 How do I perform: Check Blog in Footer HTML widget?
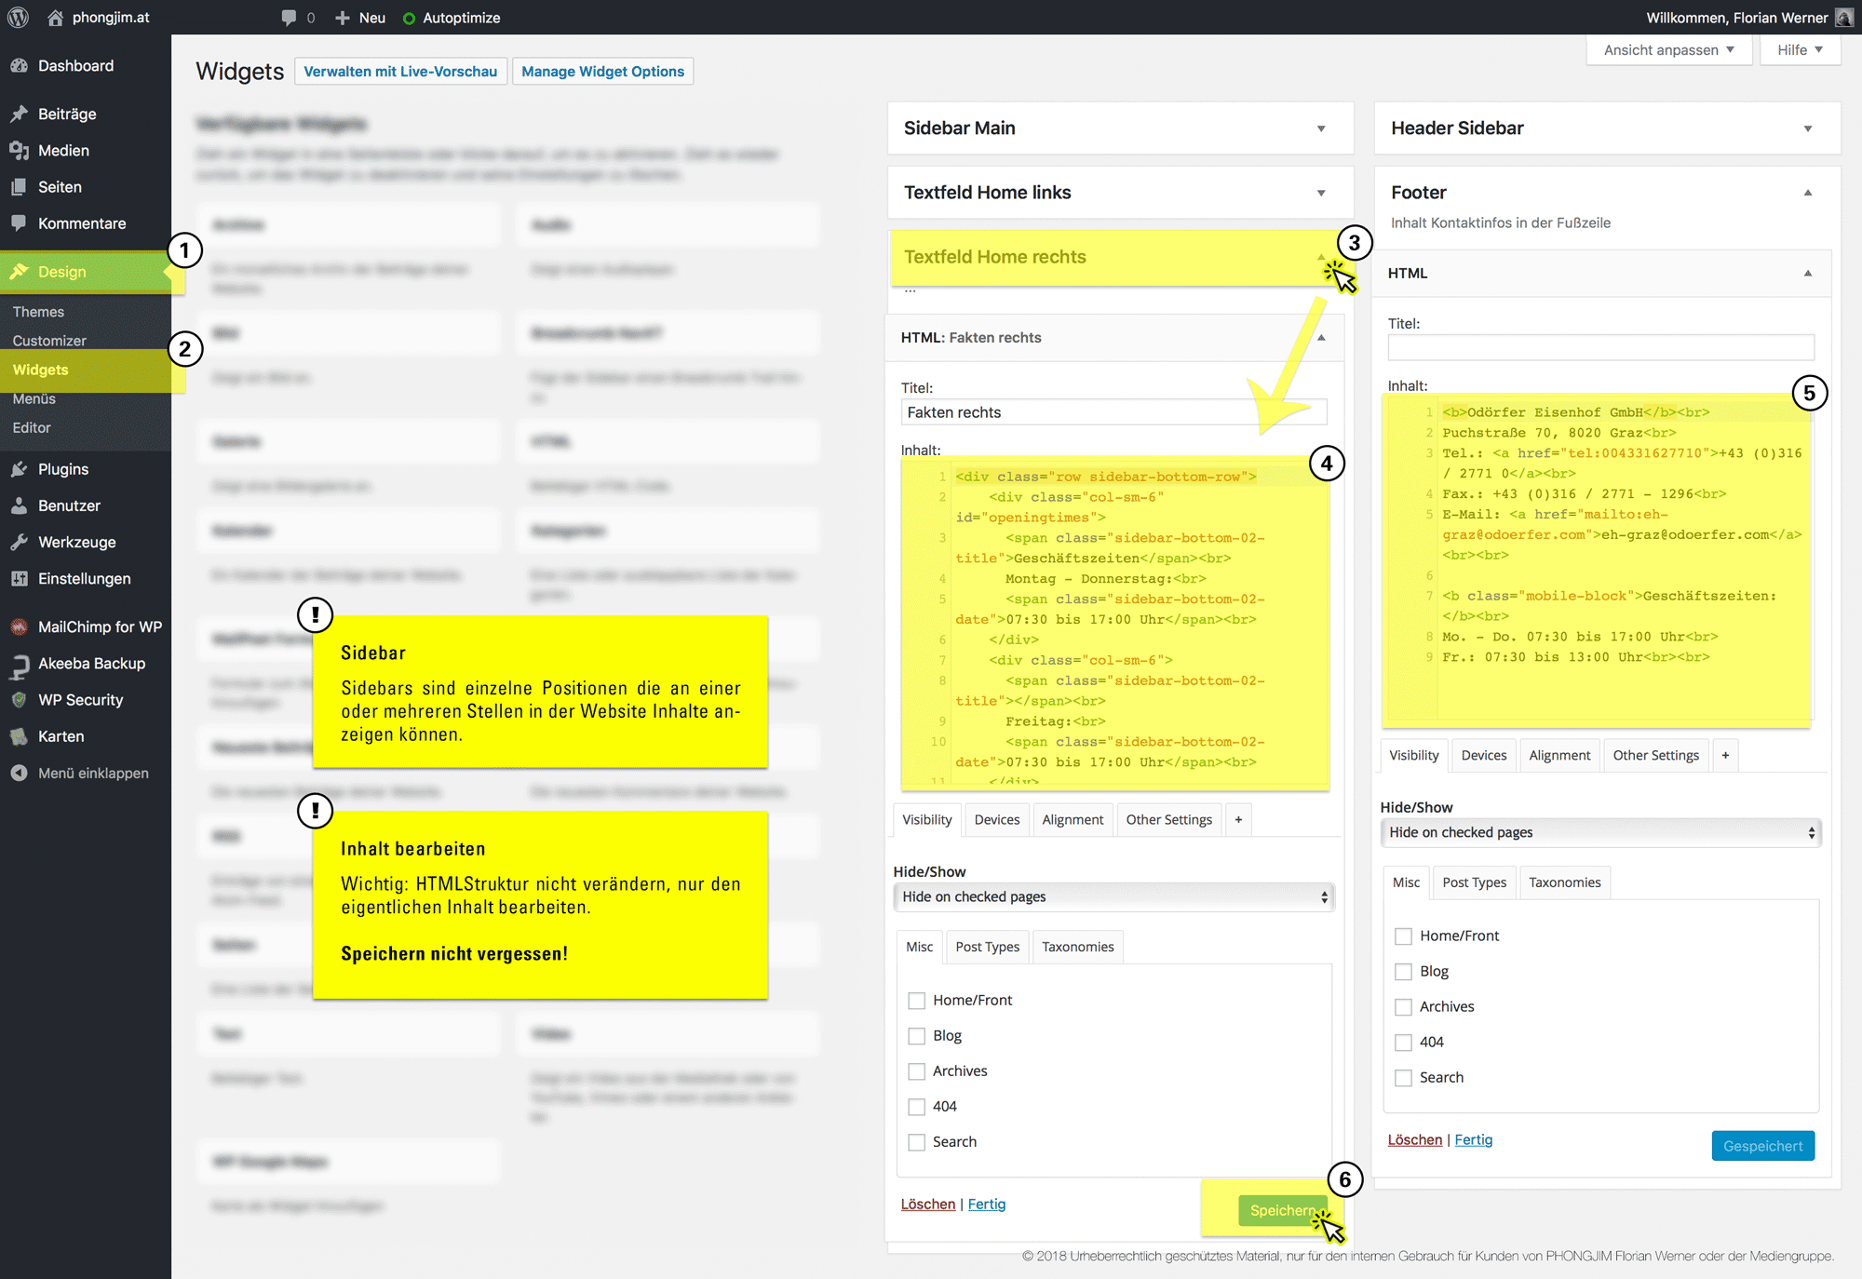click(1404, 972)
